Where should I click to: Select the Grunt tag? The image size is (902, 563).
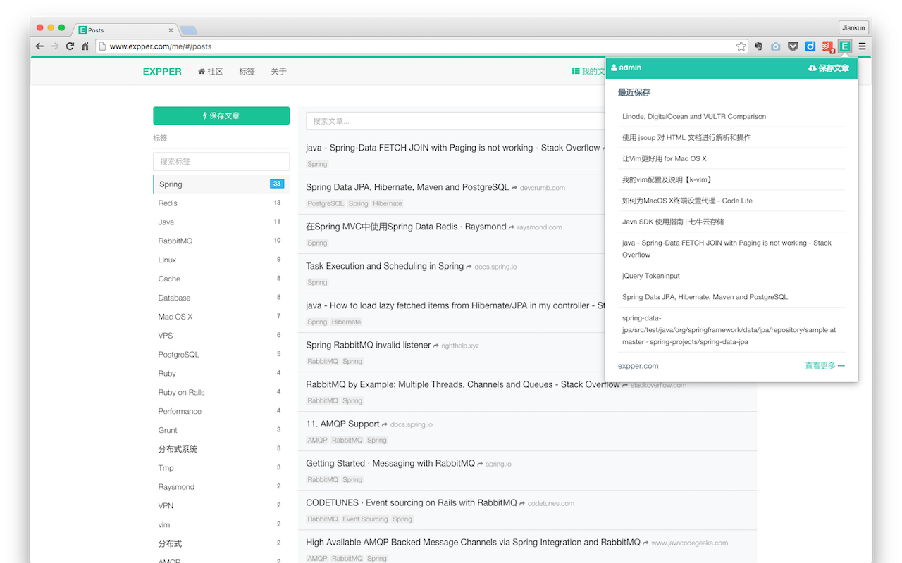[x=221, y=430]
